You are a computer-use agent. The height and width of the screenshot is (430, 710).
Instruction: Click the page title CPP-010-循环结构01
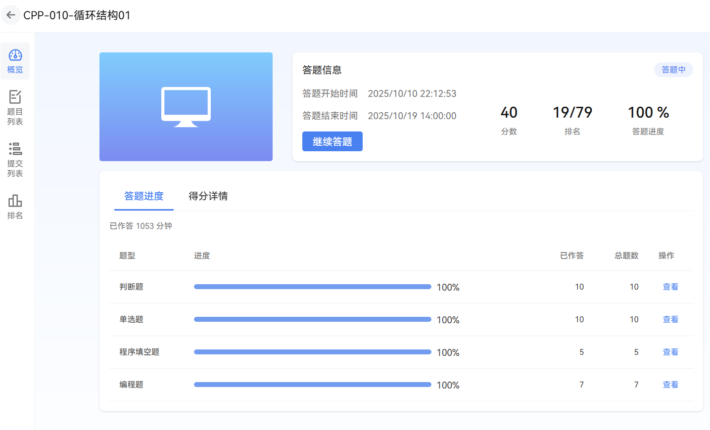77,15
